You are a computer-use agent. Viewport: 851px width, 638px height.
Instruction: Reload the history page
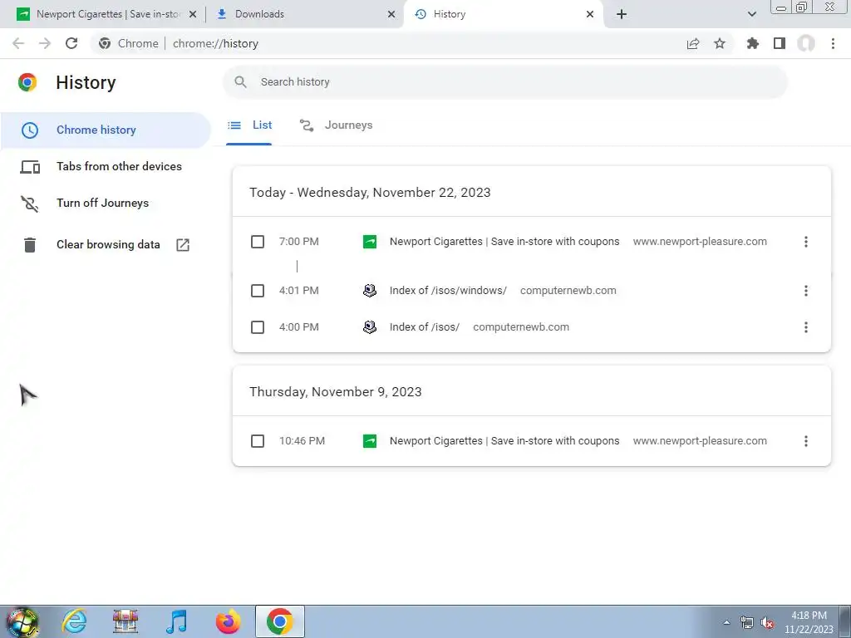(71, 43)
